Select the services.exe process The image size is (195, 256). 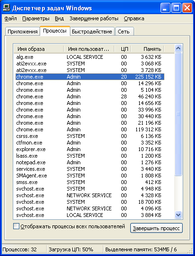click(90, 169)
